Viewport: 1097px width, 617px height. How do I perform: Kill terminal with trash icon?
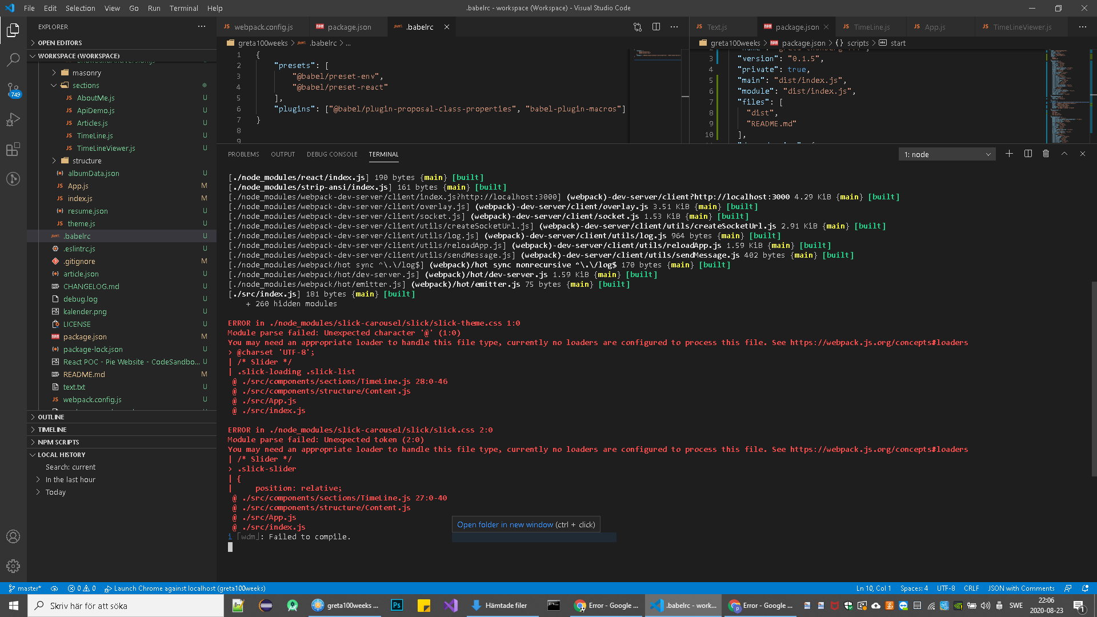point(1046,154)
